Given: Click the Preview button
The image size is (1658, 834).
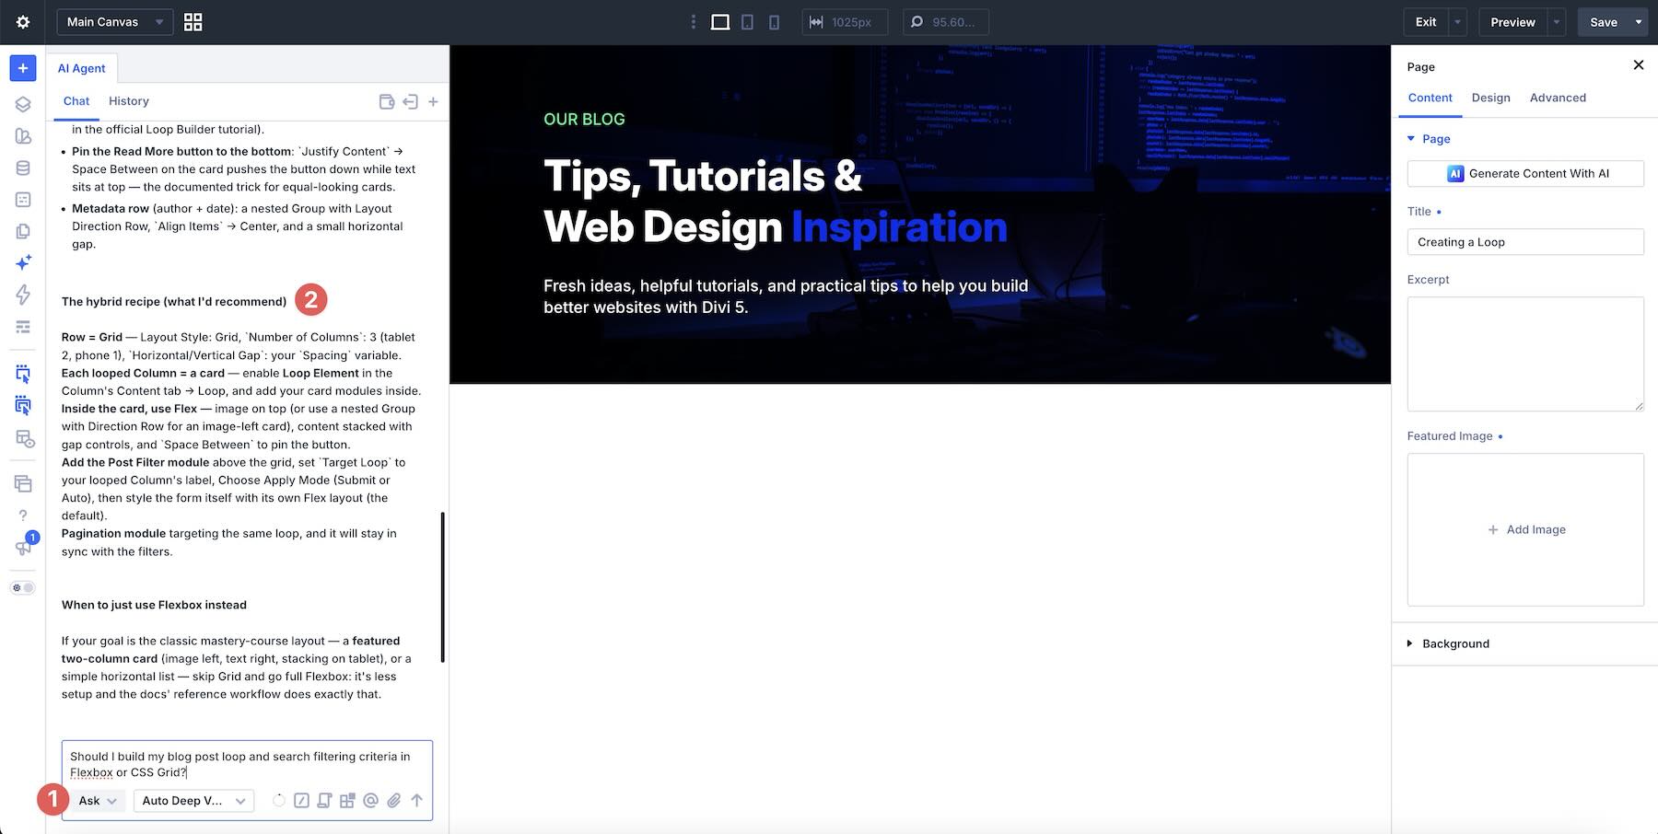Looking at the screenshot, I should pos(1512,22).
